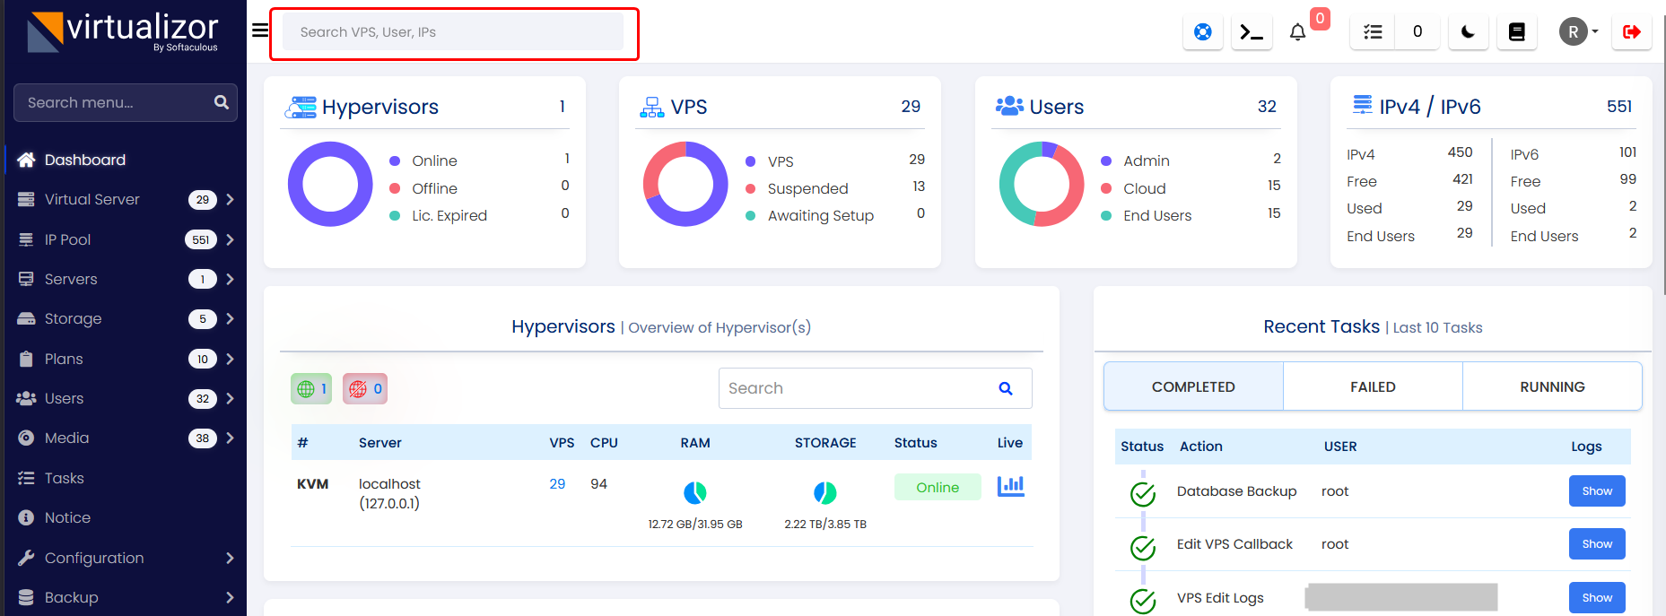
Task: View live stats chart icon for localhost
Action: (x=1010, y=486)
